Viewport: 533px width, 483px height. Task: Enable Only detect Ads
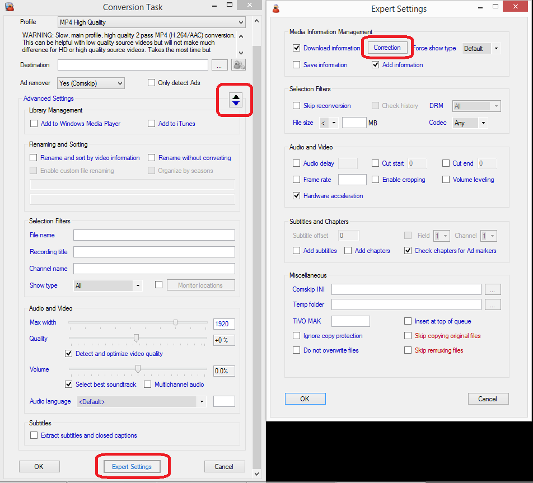click(x=152, y=83)
